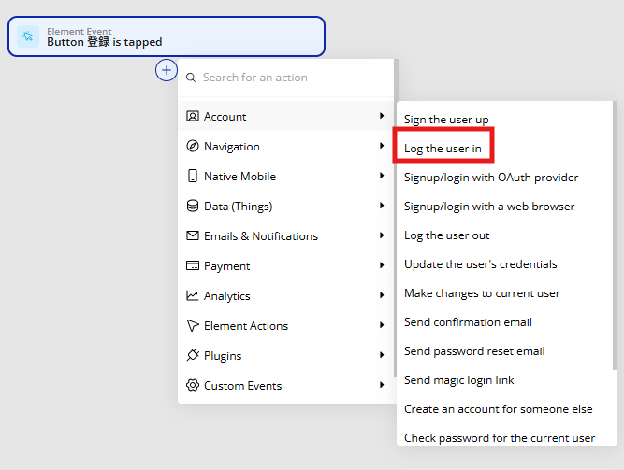
Task: Expand the Element Actions submenu arrow
Action: [x=382, y=325]
